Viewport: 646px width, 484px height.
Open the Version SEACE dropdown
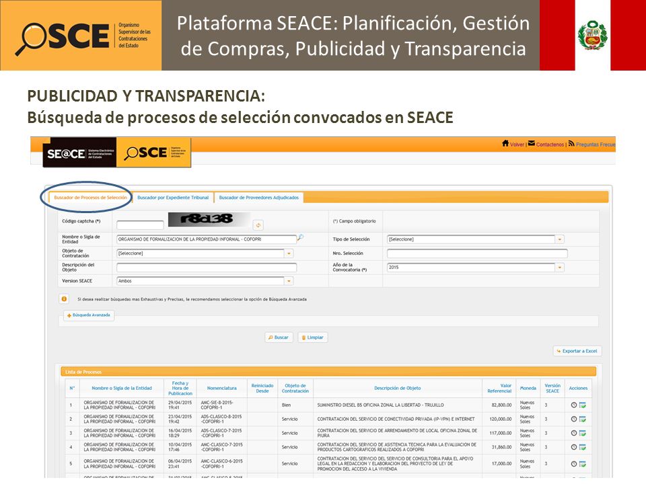(289, 281)
